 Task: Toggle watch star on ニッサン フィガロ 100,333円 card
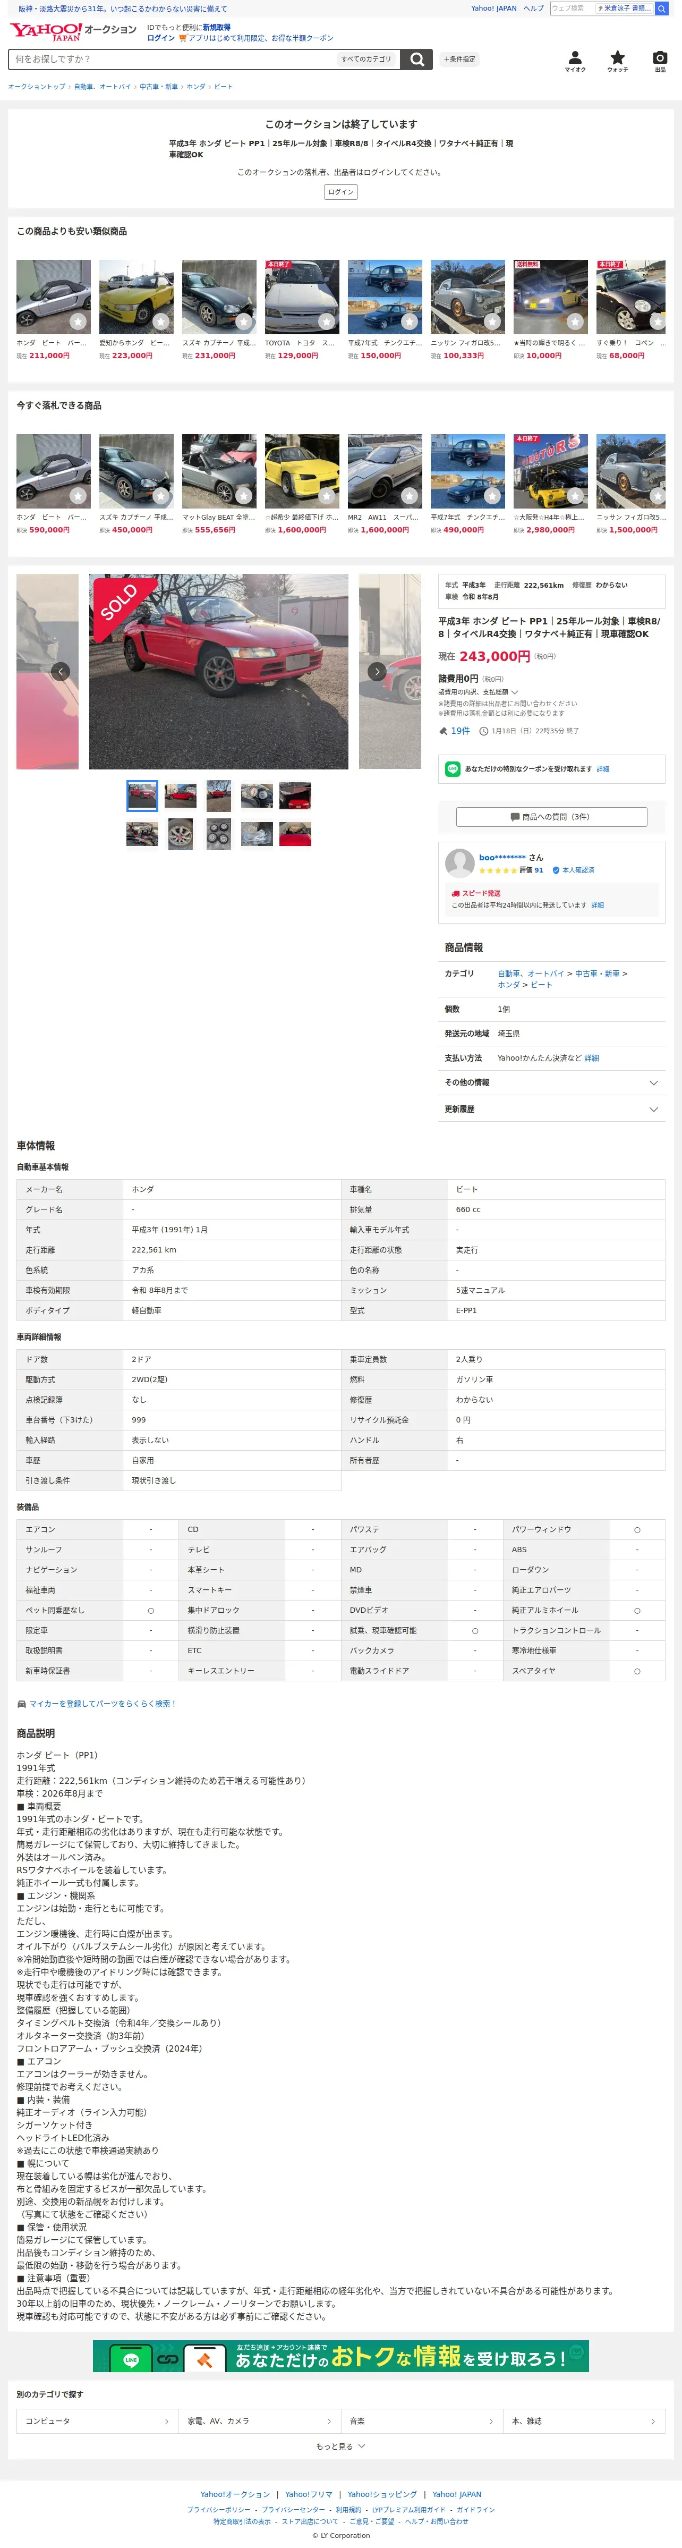click(x=492, y=321)
